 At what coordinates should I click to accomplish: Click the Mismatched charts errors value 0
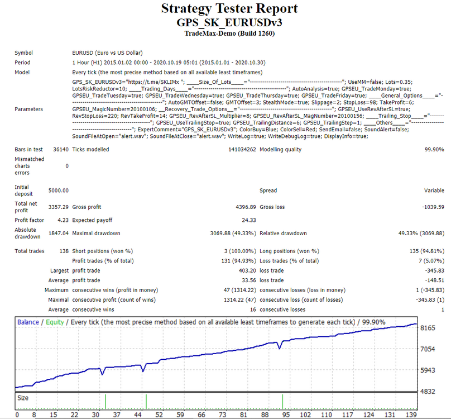pyautogui.click(x=67, y=166)
